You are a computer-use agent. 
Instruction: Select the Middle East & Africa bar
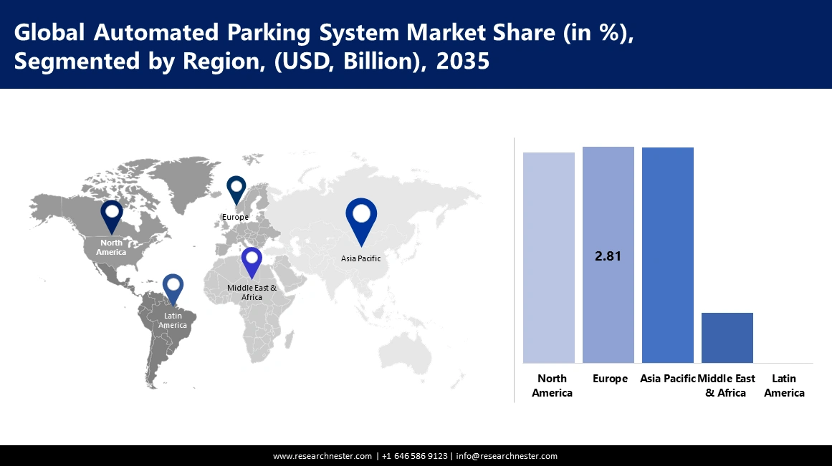727,338
